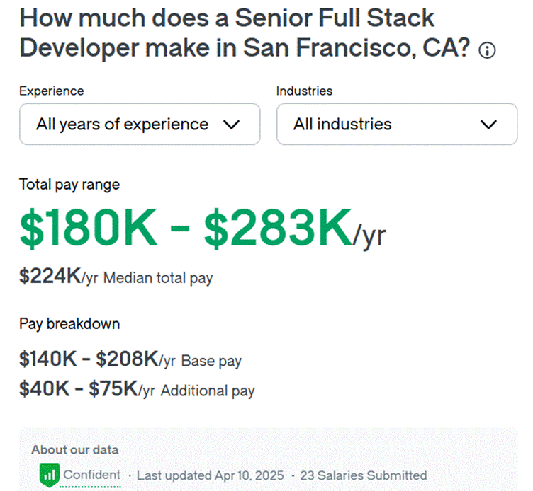Click the Pay breakdown section label
The image size is (533, 491).
69,323
